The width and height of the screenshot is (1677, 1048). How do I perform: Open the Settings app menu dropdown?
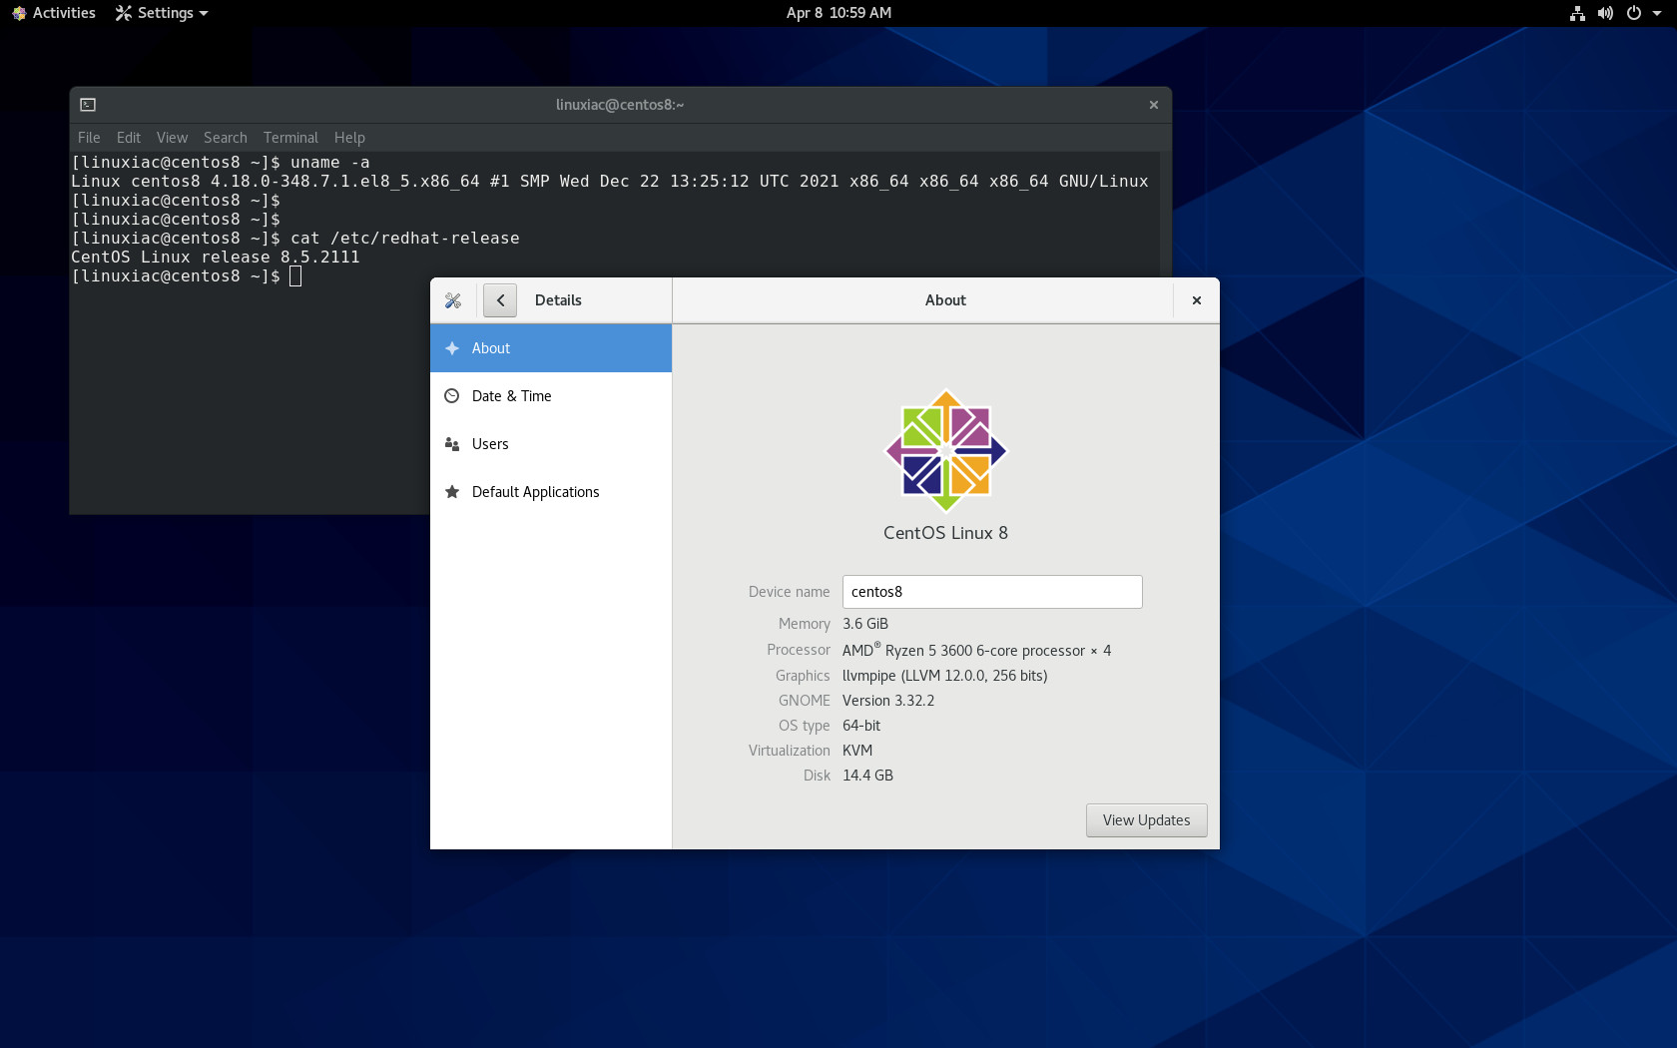(162, 13)
